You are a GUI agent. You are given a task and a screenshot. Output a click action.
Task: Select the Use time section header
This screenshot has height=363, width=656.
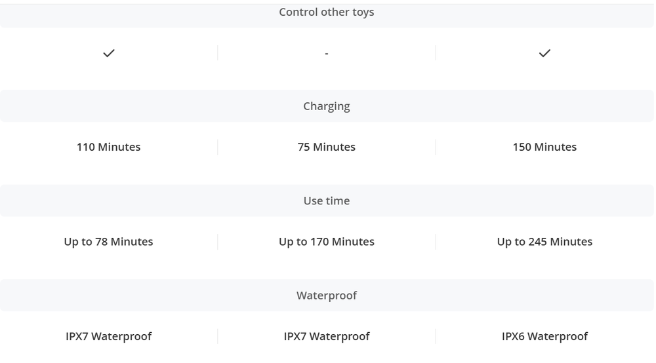tap(327, 201)
